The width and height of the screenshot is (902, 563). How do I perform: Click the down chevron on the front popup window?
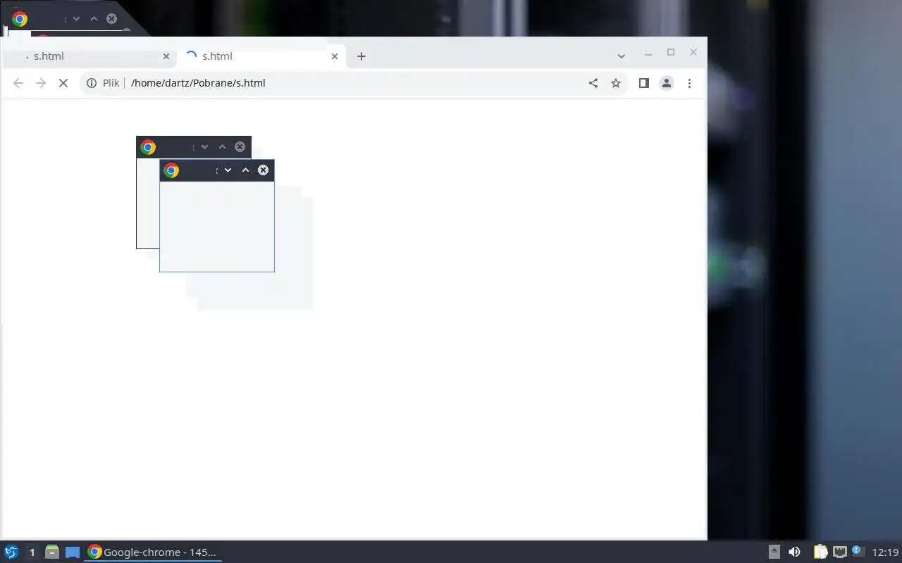(x=228, y=170)
